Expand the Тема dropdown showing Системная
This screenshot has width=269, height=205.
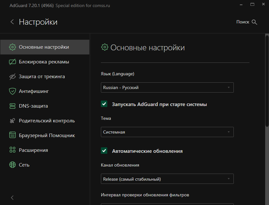(167, 132)
